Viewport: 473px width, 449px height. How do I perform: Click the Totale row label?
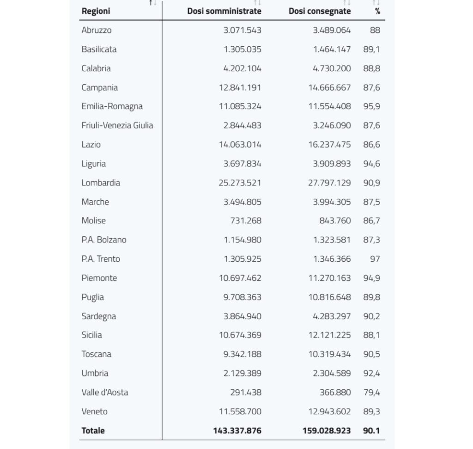point(93,431)
